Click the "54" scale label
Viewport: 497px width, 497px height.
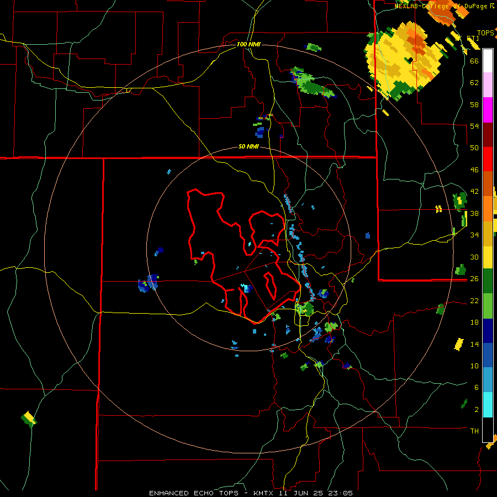(x=474, y=126)
